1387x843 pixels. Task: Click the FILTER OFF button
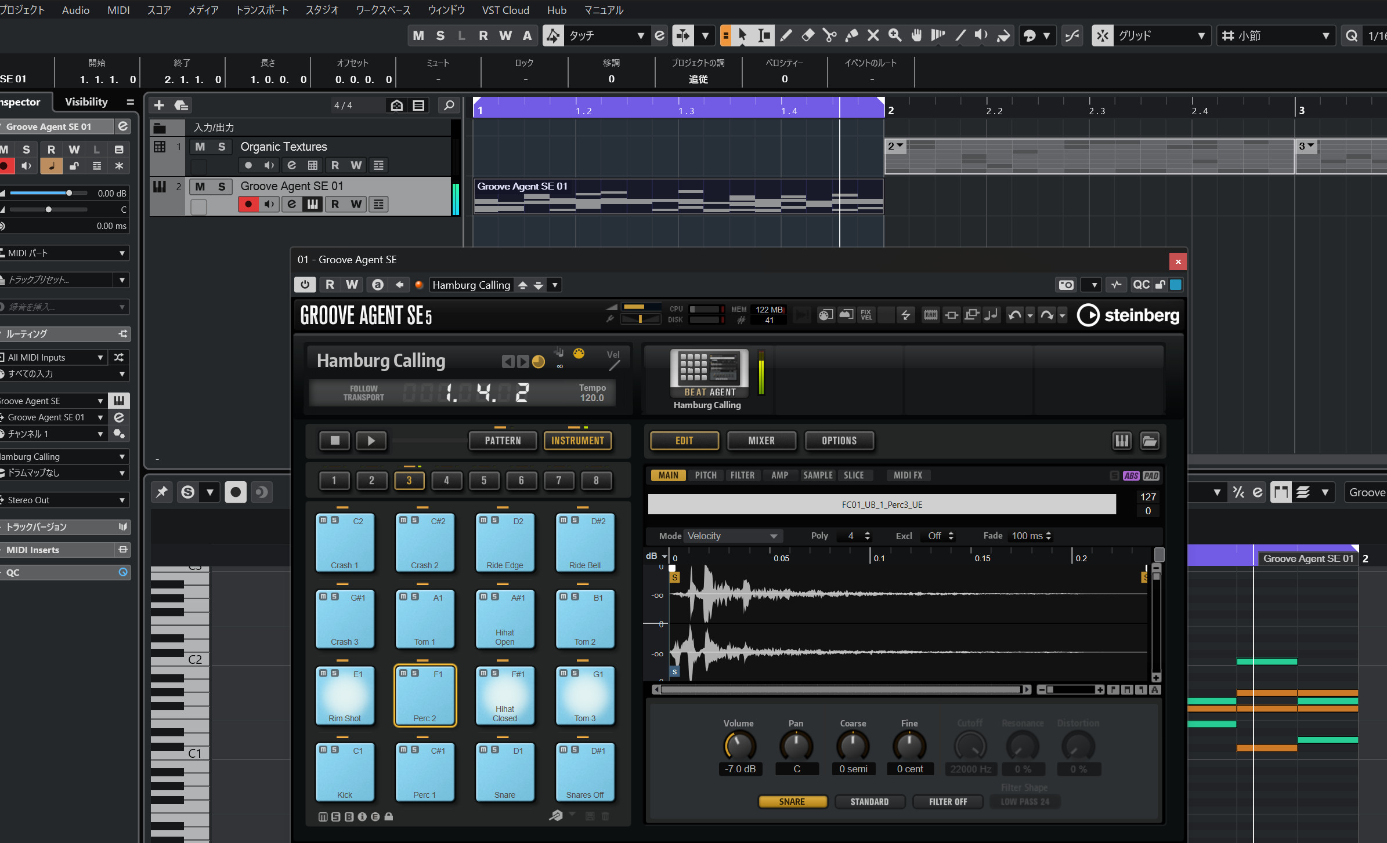(x=948, y=802)
